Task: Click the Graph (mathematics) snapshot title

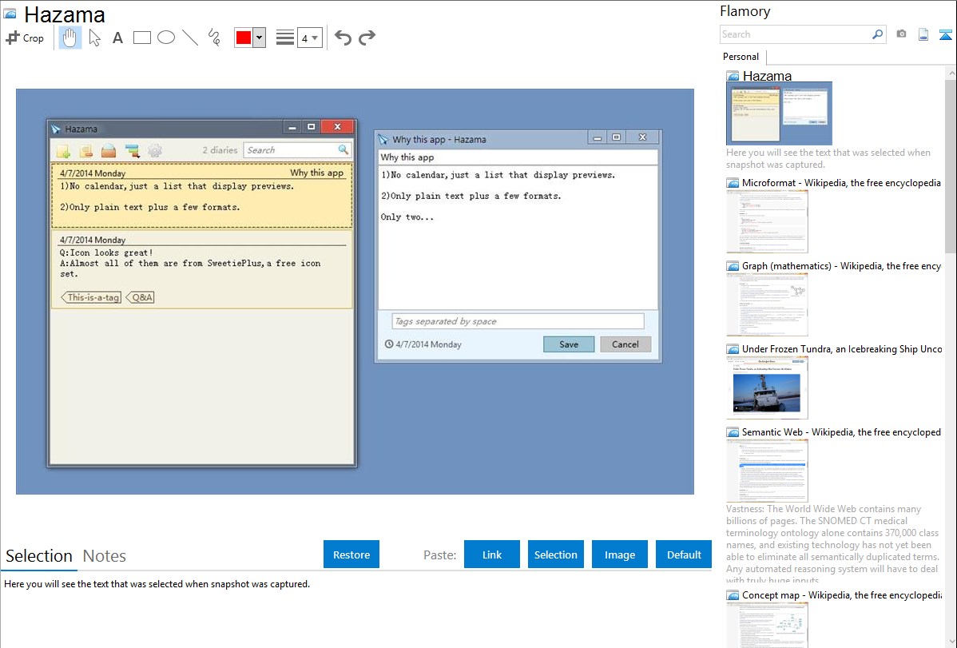Action: coord(841,266)
